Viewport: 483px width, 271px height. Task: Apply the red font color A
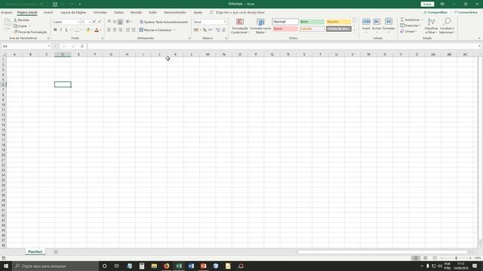[x=97, y=30]
